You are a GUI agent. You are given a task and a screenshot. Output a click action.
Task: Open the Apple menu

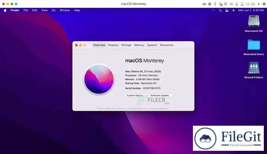[5, 10]
